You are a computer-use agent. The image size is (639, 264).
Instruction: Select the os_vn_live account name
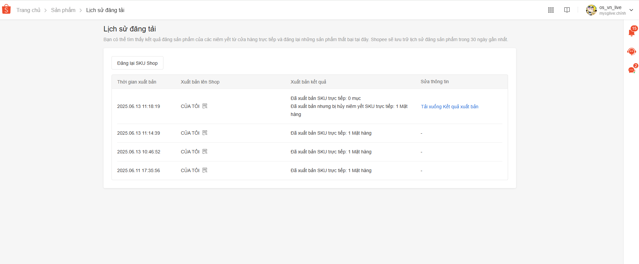click(610, 7)
